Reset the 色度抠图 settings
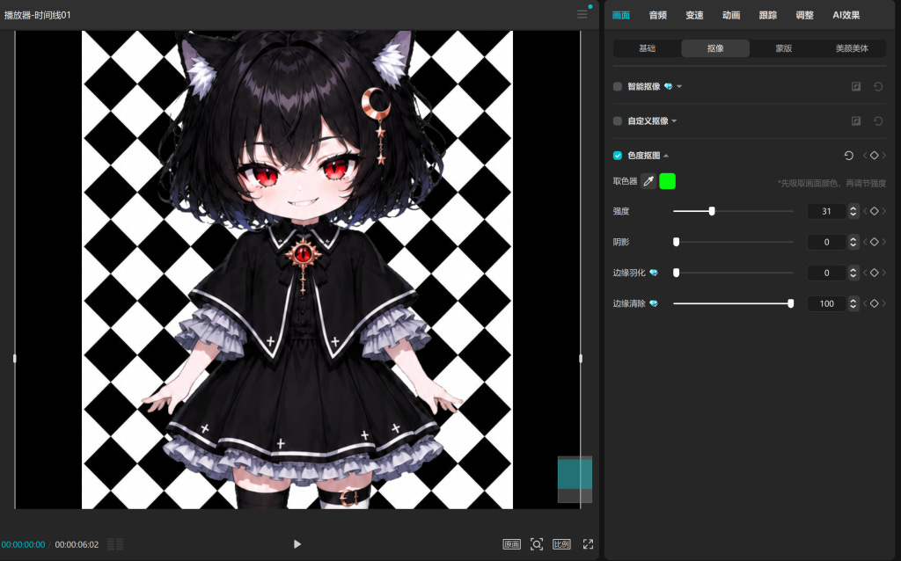 849,156
